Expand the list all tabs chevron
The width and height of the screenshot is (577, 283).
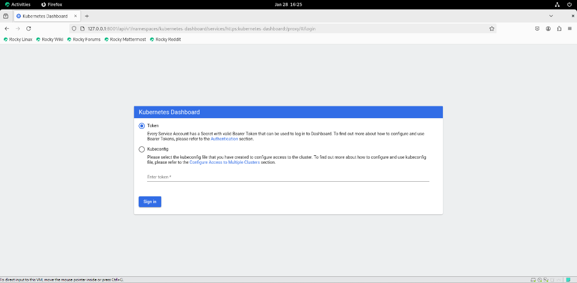(551, 16)
